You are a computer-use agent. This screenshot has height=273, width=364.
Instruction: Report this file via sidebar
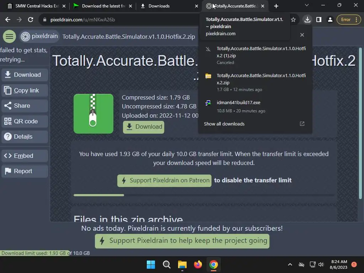[25, 171]
